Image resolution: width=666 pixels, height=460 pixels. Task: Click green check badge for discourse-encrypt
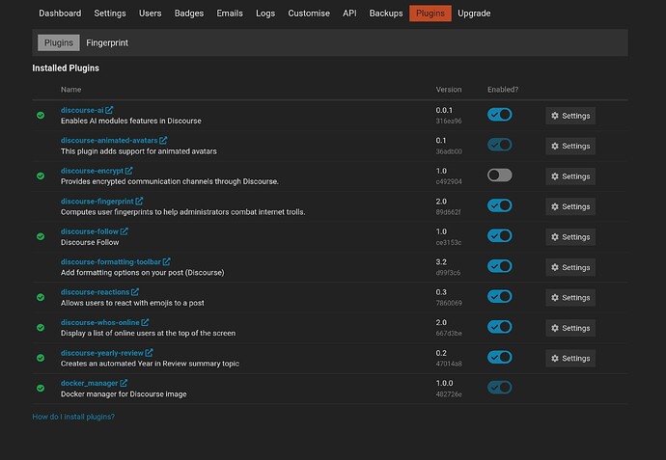pyautogui.click(x=41, y=176)
